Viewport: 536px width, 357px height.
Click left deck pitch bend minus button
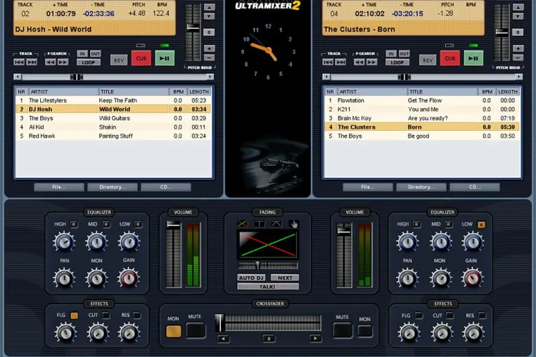(209, 58)
